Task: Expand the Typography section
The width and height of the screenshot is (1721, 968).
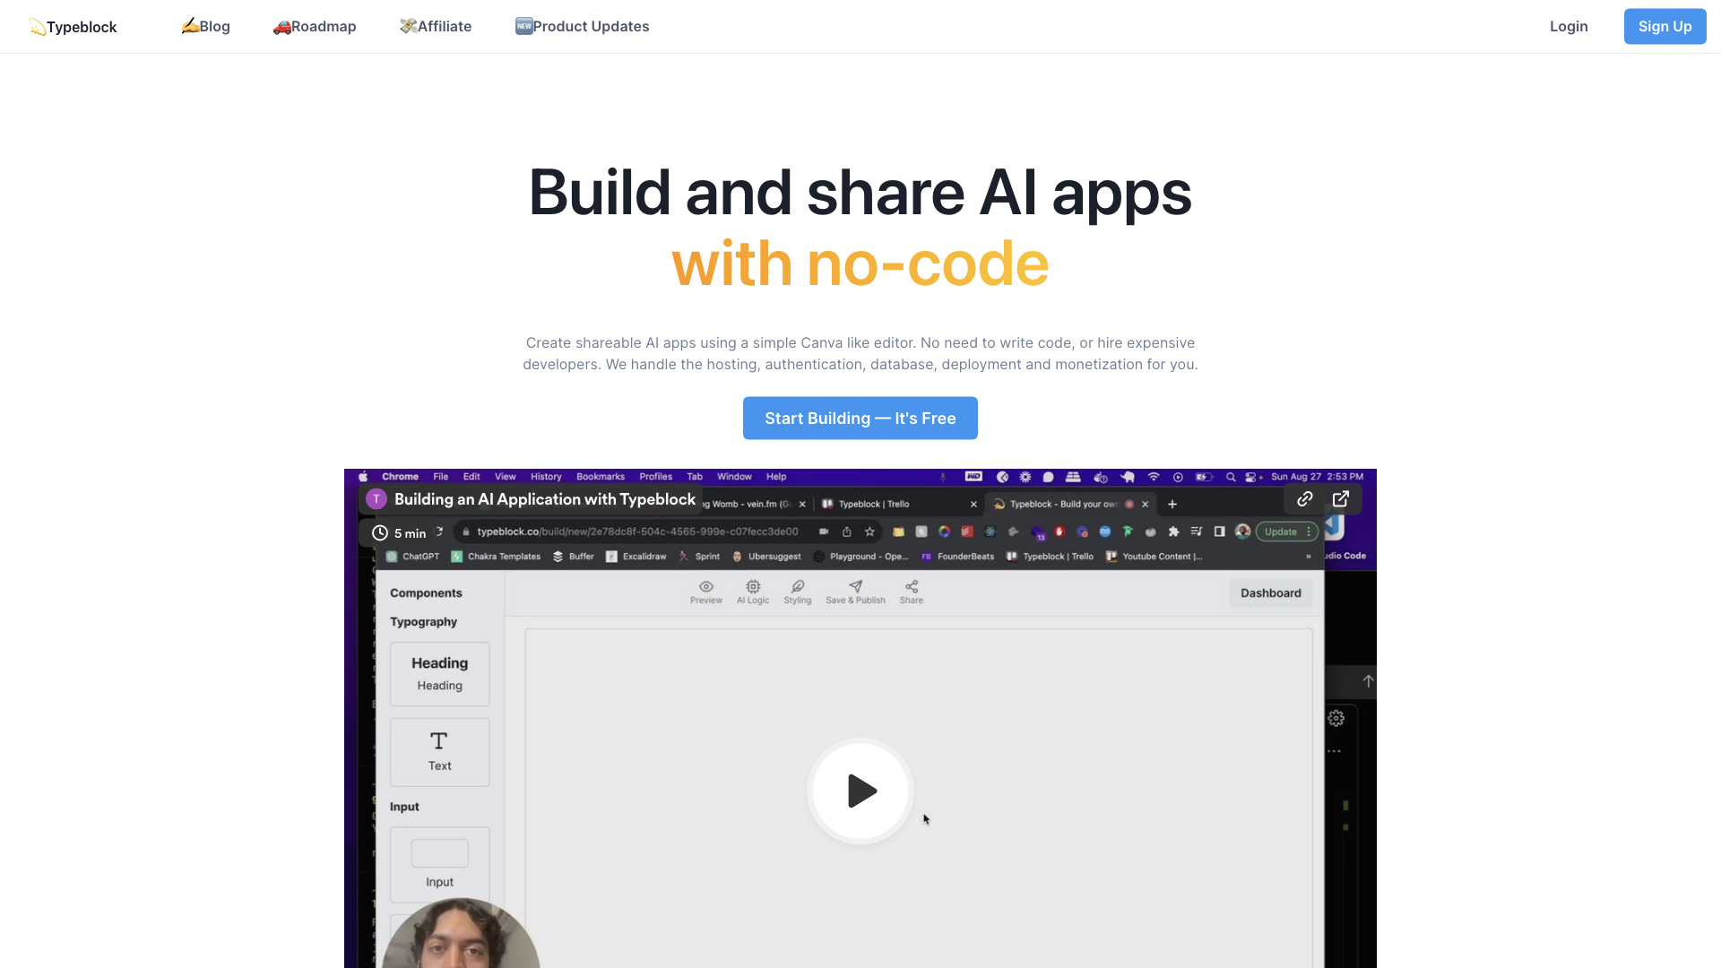Action: [x=423, y=622]
